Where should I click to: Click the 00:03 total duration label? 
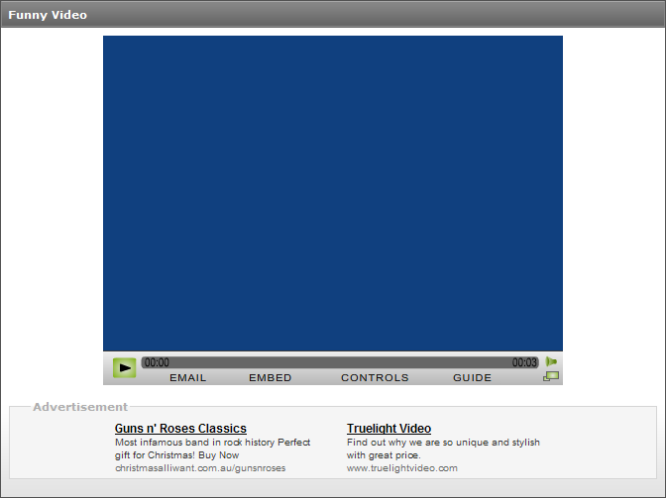coord(524,362)
